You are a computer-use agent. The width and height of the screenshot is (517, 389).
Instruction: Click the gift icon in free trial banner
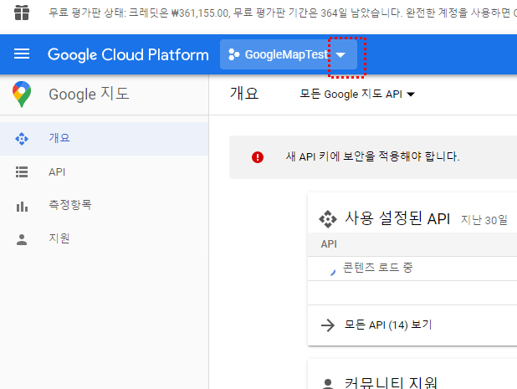(22, 13)
